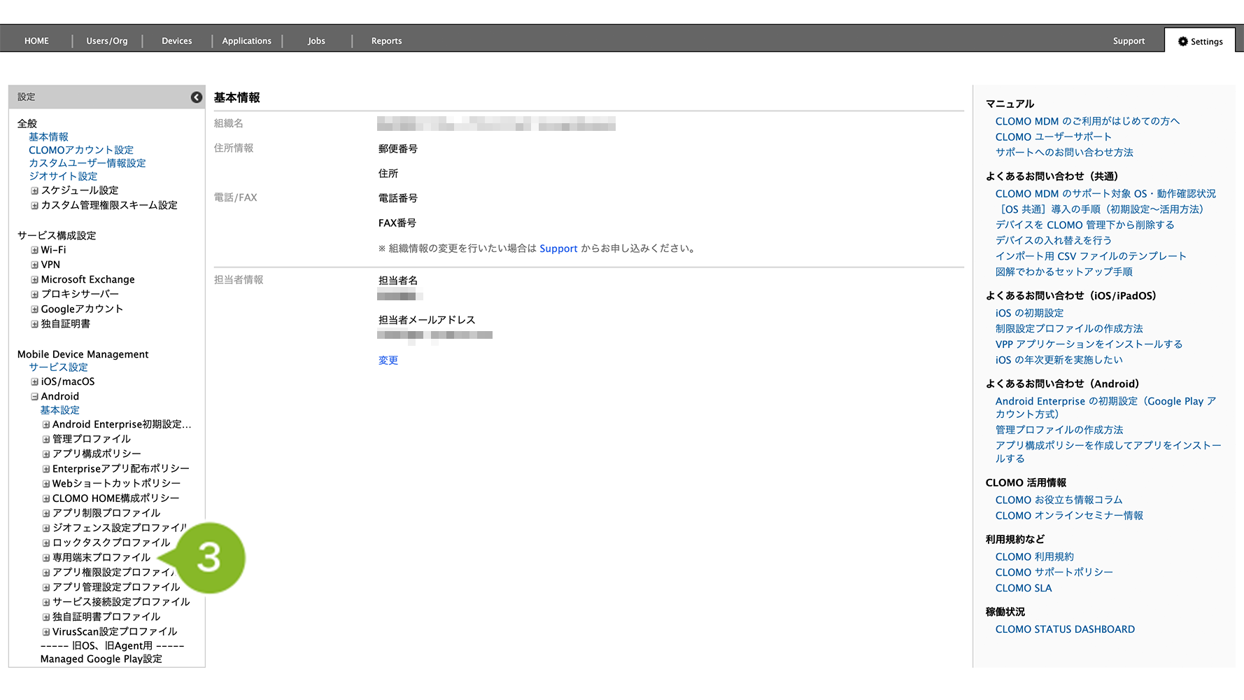Expand the iOS/macOS section
1244x700 pixels.
pyautogui.click(x=34, y=381)
